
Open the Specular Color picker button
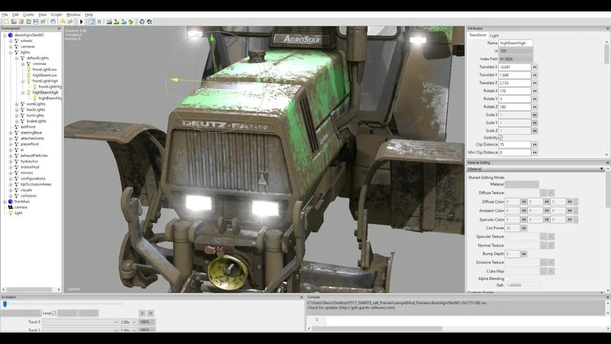(576, 220)
